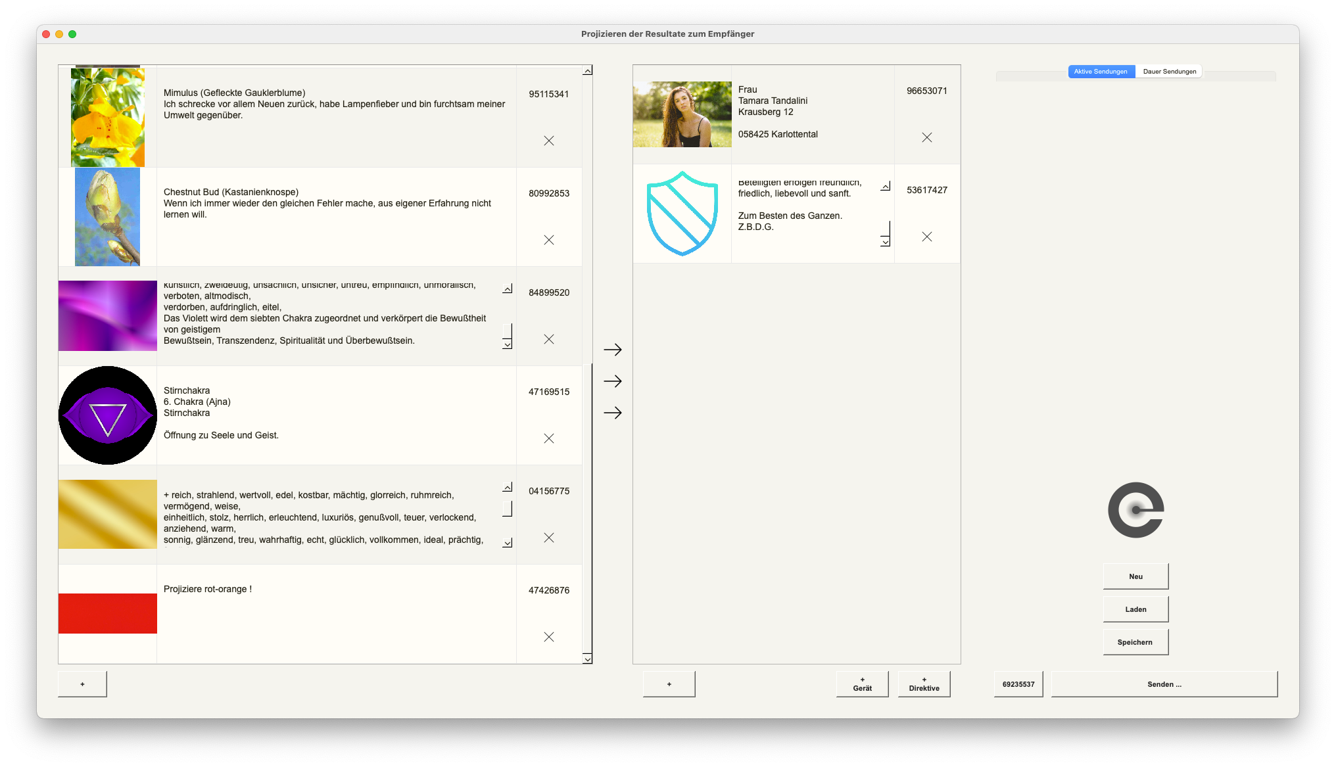1336x767 pixels.
Task: Click the code 47169515
Action: [x=549, y=392]
